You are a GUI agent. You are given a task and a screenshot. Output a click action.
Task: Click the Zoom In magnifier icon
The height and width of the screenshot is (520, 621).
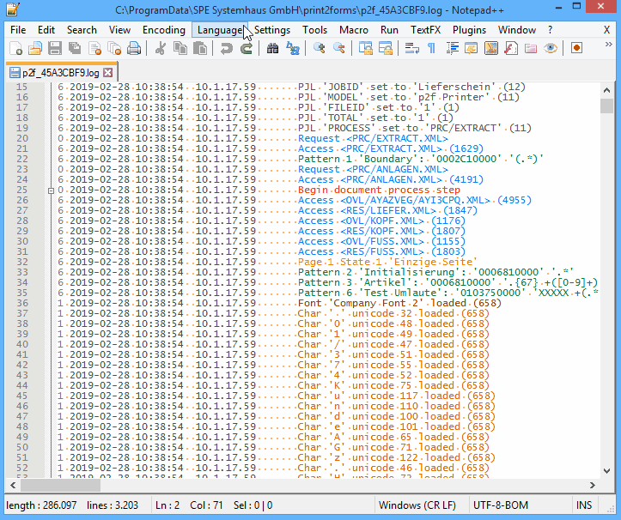[x=319, y=49]
